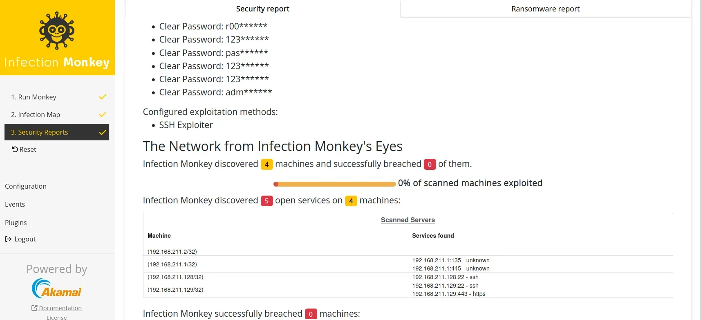Click the Reset circular arrow icon
Image resolution: width=701 pixels, height=320 pixels.
click(14, 149)
